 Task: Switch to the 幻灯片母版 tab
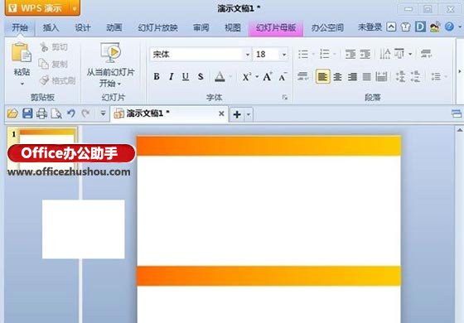click(x=276, y=28)
